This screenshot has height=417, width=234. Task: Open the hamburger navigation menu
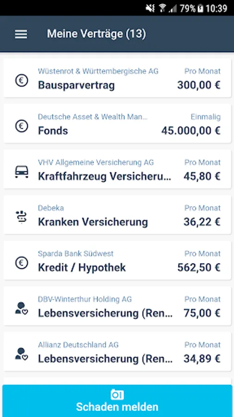(x=21, y=34)
